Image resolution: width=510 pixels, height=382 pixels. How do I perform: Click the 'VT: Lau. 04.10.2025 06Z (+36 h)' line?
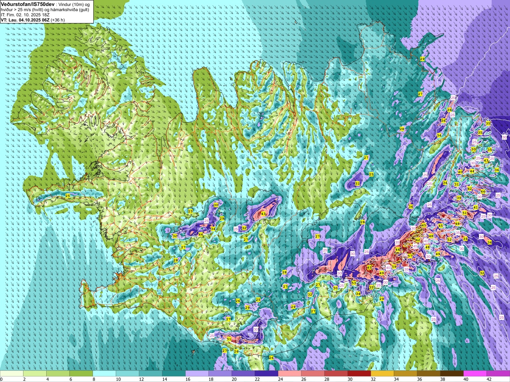[x=33, y=19]
